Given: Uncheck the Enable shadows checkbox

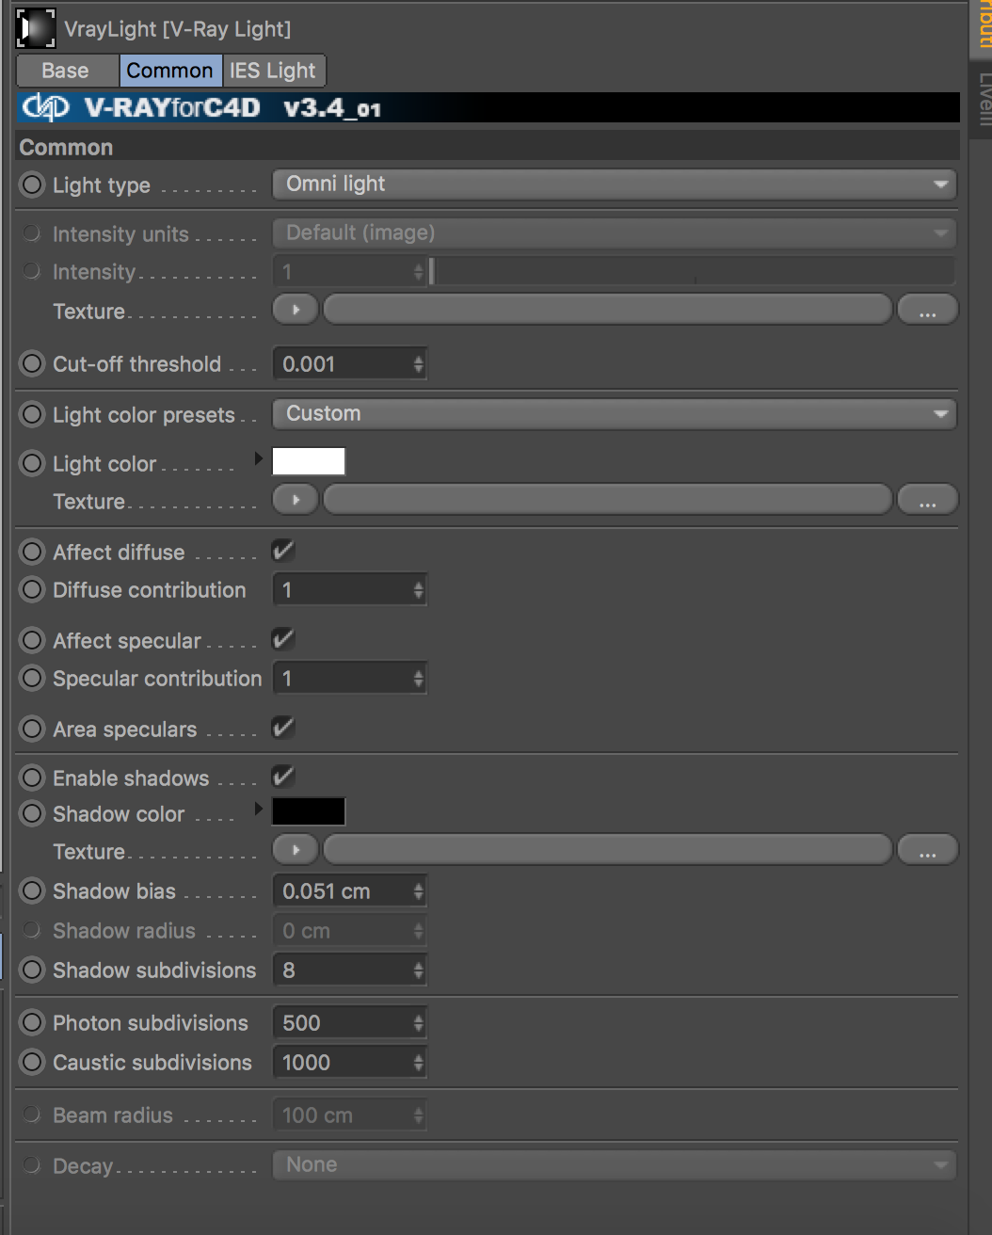Looking at the screenshot, I should pyautogui.click(x=283, y=777).
